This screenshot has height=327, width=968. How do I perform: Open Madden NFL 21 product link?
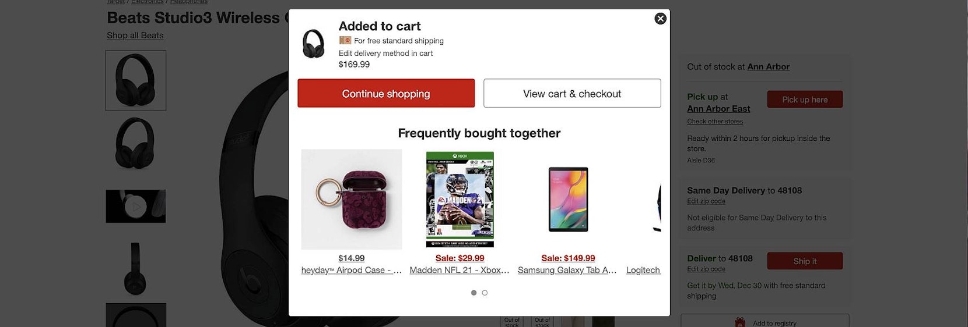[460, 270]
